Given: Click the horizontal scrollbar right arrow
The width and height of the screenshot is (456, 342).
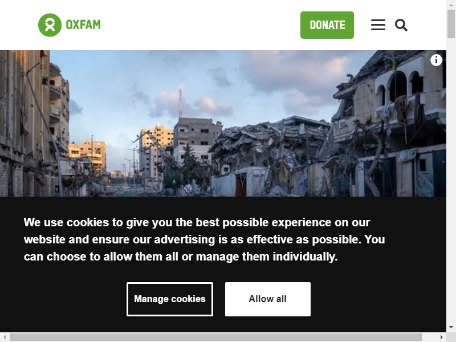Looking at the screenshot, I should (x=441, y=337).
